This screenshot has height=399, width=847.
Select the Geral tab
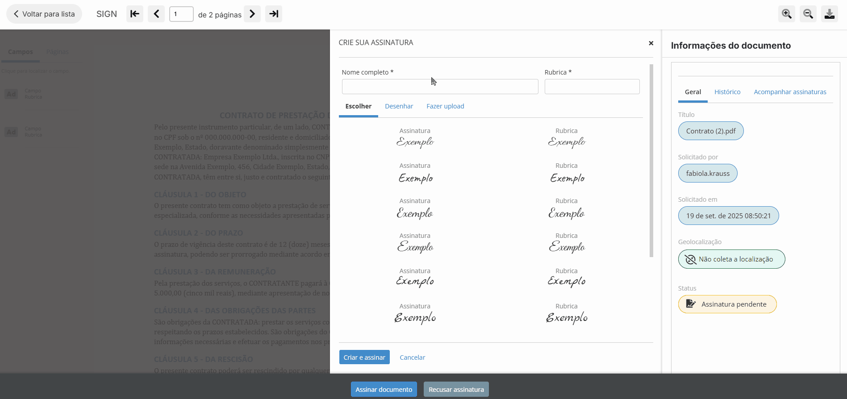693,92
